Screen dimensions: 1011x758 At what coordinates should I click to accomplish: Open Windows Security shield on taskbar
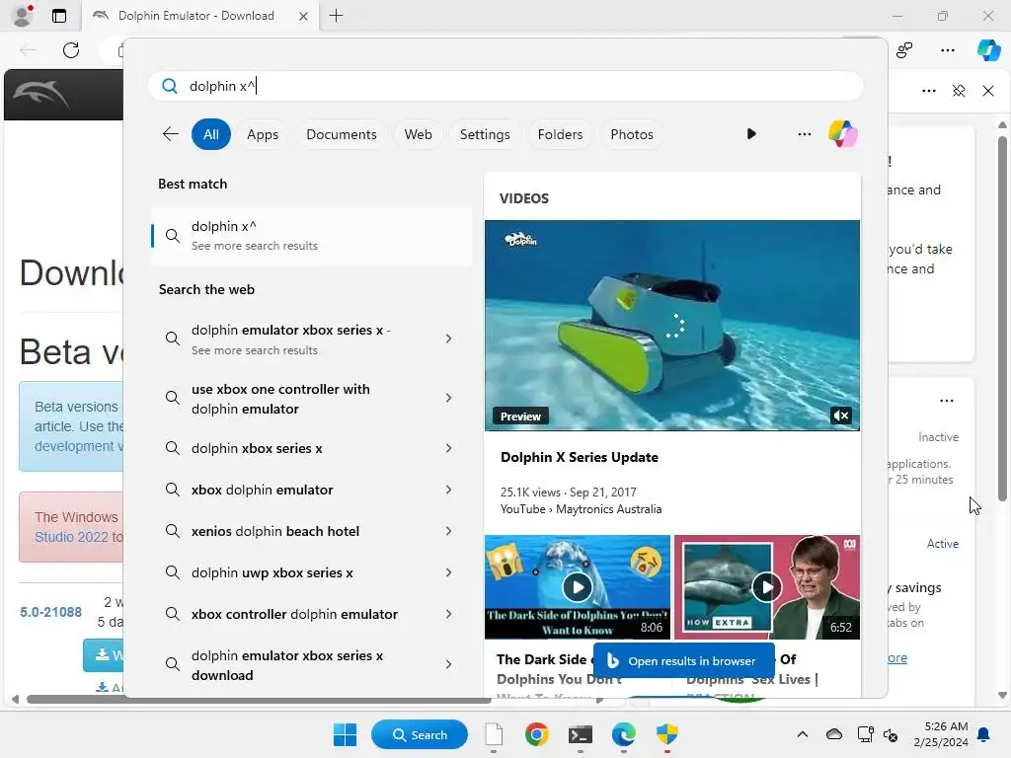(667, 734)
